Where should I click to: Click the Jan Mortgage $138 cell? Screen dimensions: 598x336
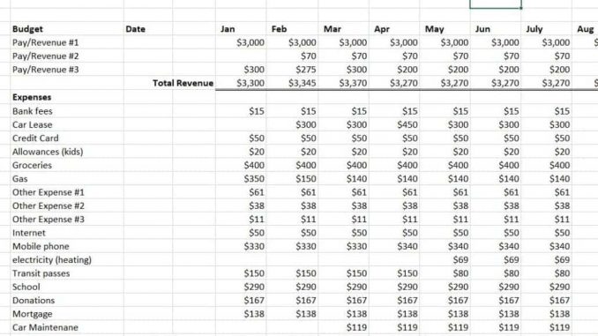241,314
